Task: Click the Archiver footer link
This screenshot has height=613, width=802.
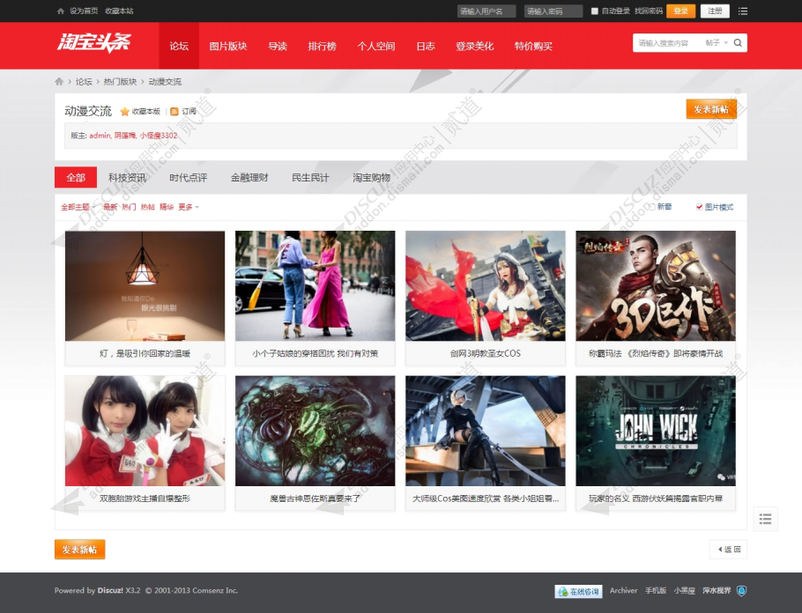Action: click(x=623, y=590)
